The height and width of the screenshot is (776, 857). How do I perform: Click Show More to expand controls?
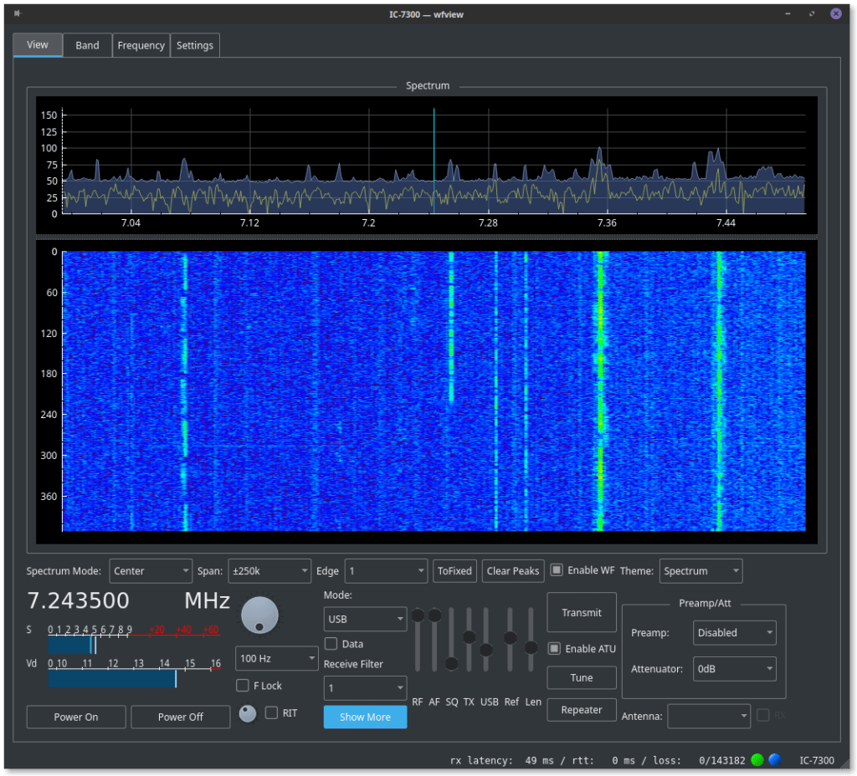coord(365,717)
